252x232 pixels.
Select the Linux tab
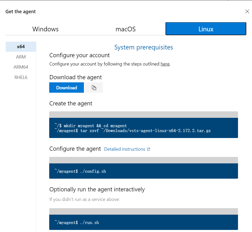tap(206, 29)
